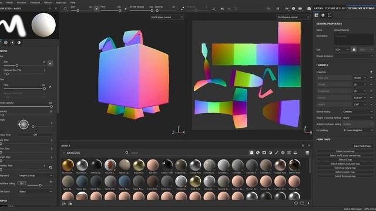This screenshot has height=211, width=376.
Task: Remove the Base color channel
Action: 371,78
